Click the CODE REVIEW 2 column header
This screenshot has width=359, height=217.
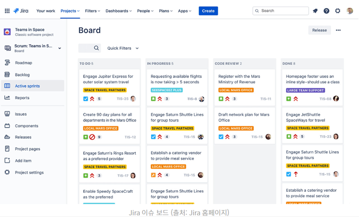228,63
